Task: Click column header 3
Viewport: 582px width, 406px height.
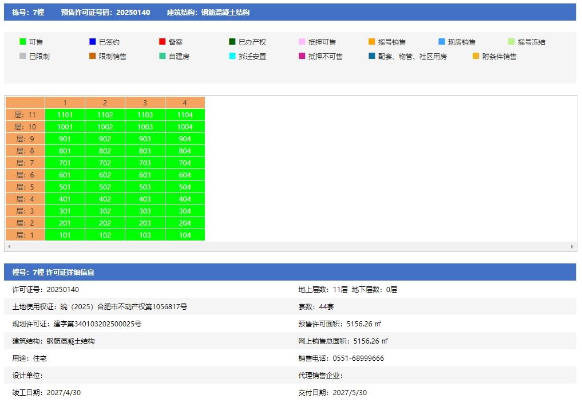Action: click(145, 103)
